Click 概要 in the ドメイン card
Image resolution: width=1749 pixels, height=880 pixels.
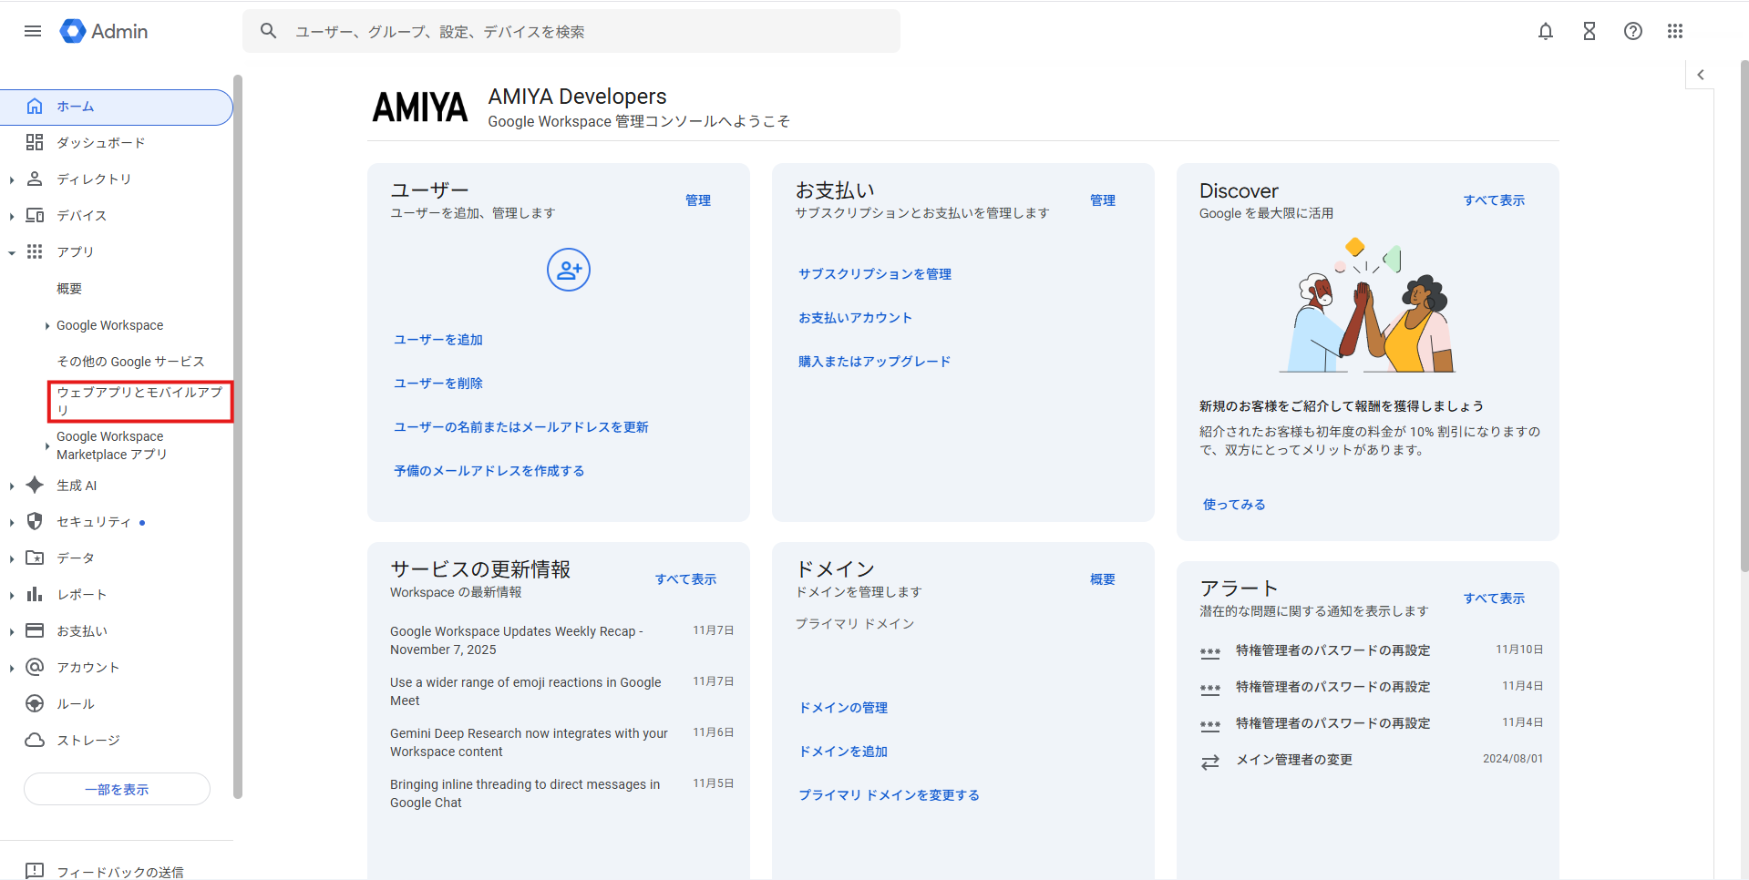(1103, 579)
